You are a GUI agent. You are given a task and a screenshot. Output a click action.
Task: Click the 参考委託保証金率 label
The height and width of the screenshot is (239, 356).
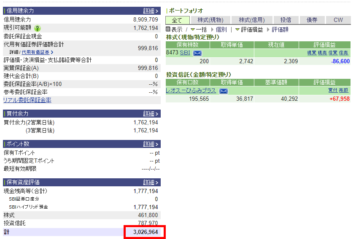(26, 92)
